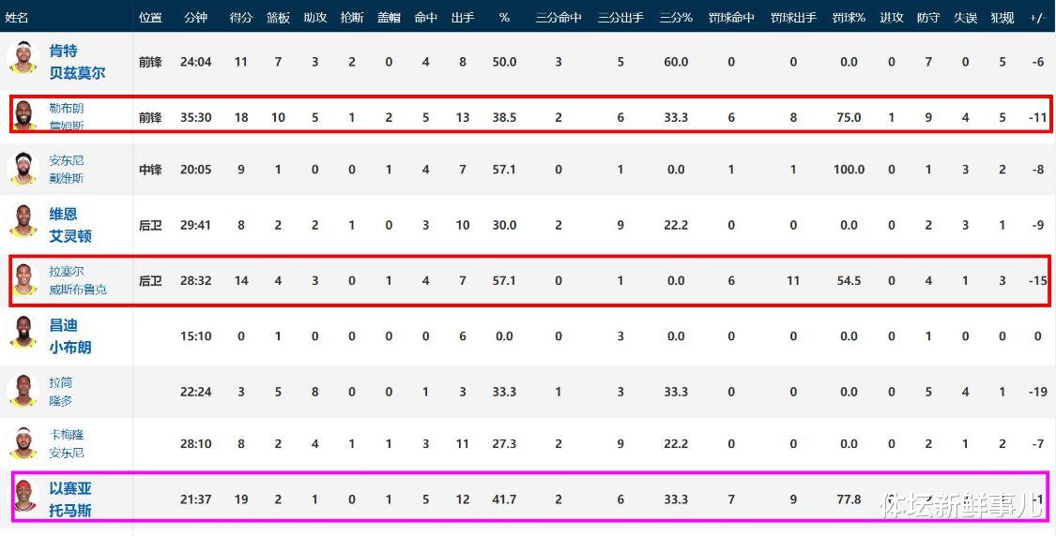
Task: Open the 肯特 贝兹莫尔 player link
Action: click(77, 62)
